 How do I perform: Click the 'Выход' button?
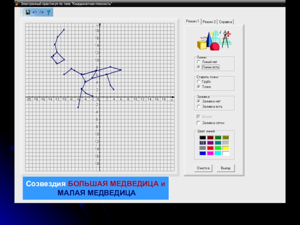(x=226, y=168)
